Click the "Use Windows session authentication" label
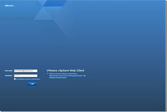This screenshot has height=112, width=167. (28, 79)
